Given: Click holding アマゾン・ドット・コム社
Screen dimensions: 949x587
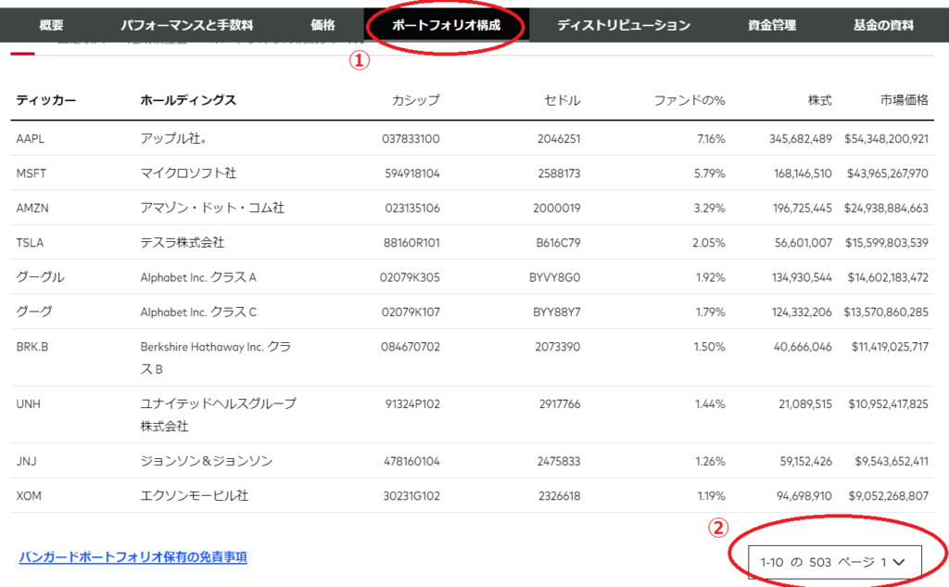Looking at the screenshot, I should click(x=212, y=208).
